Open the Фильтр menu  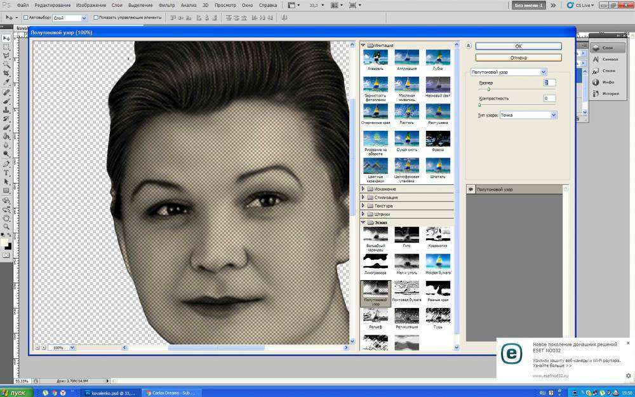pyautogui.click(x=166, y=5)
